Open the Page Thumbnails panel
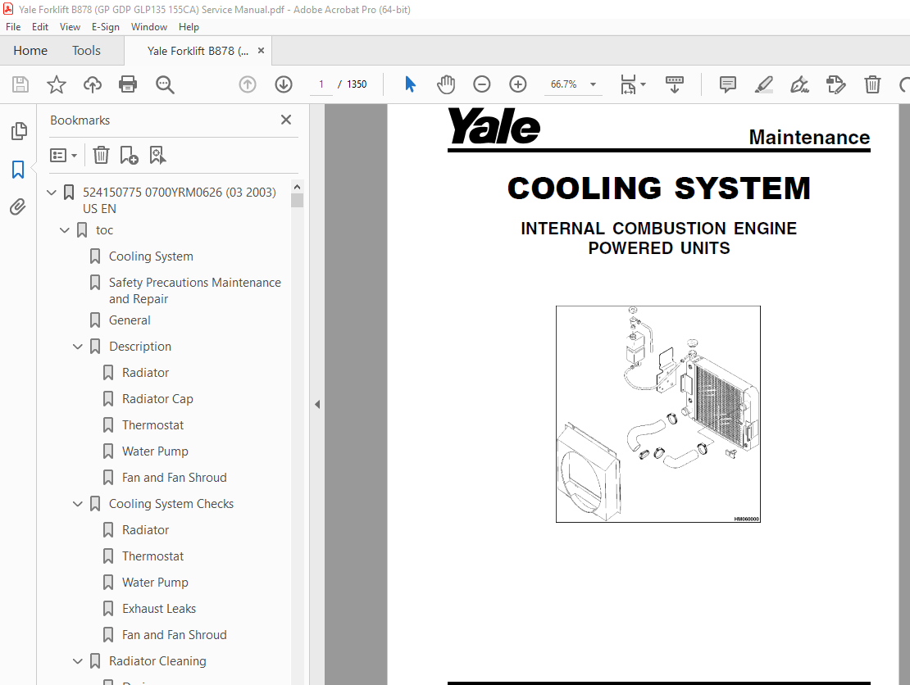 tap(19, 131)
